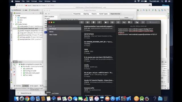Toggle the Notes folders sidebar button
Viewport: 182px width, 102px height.
tap(82, 22)
